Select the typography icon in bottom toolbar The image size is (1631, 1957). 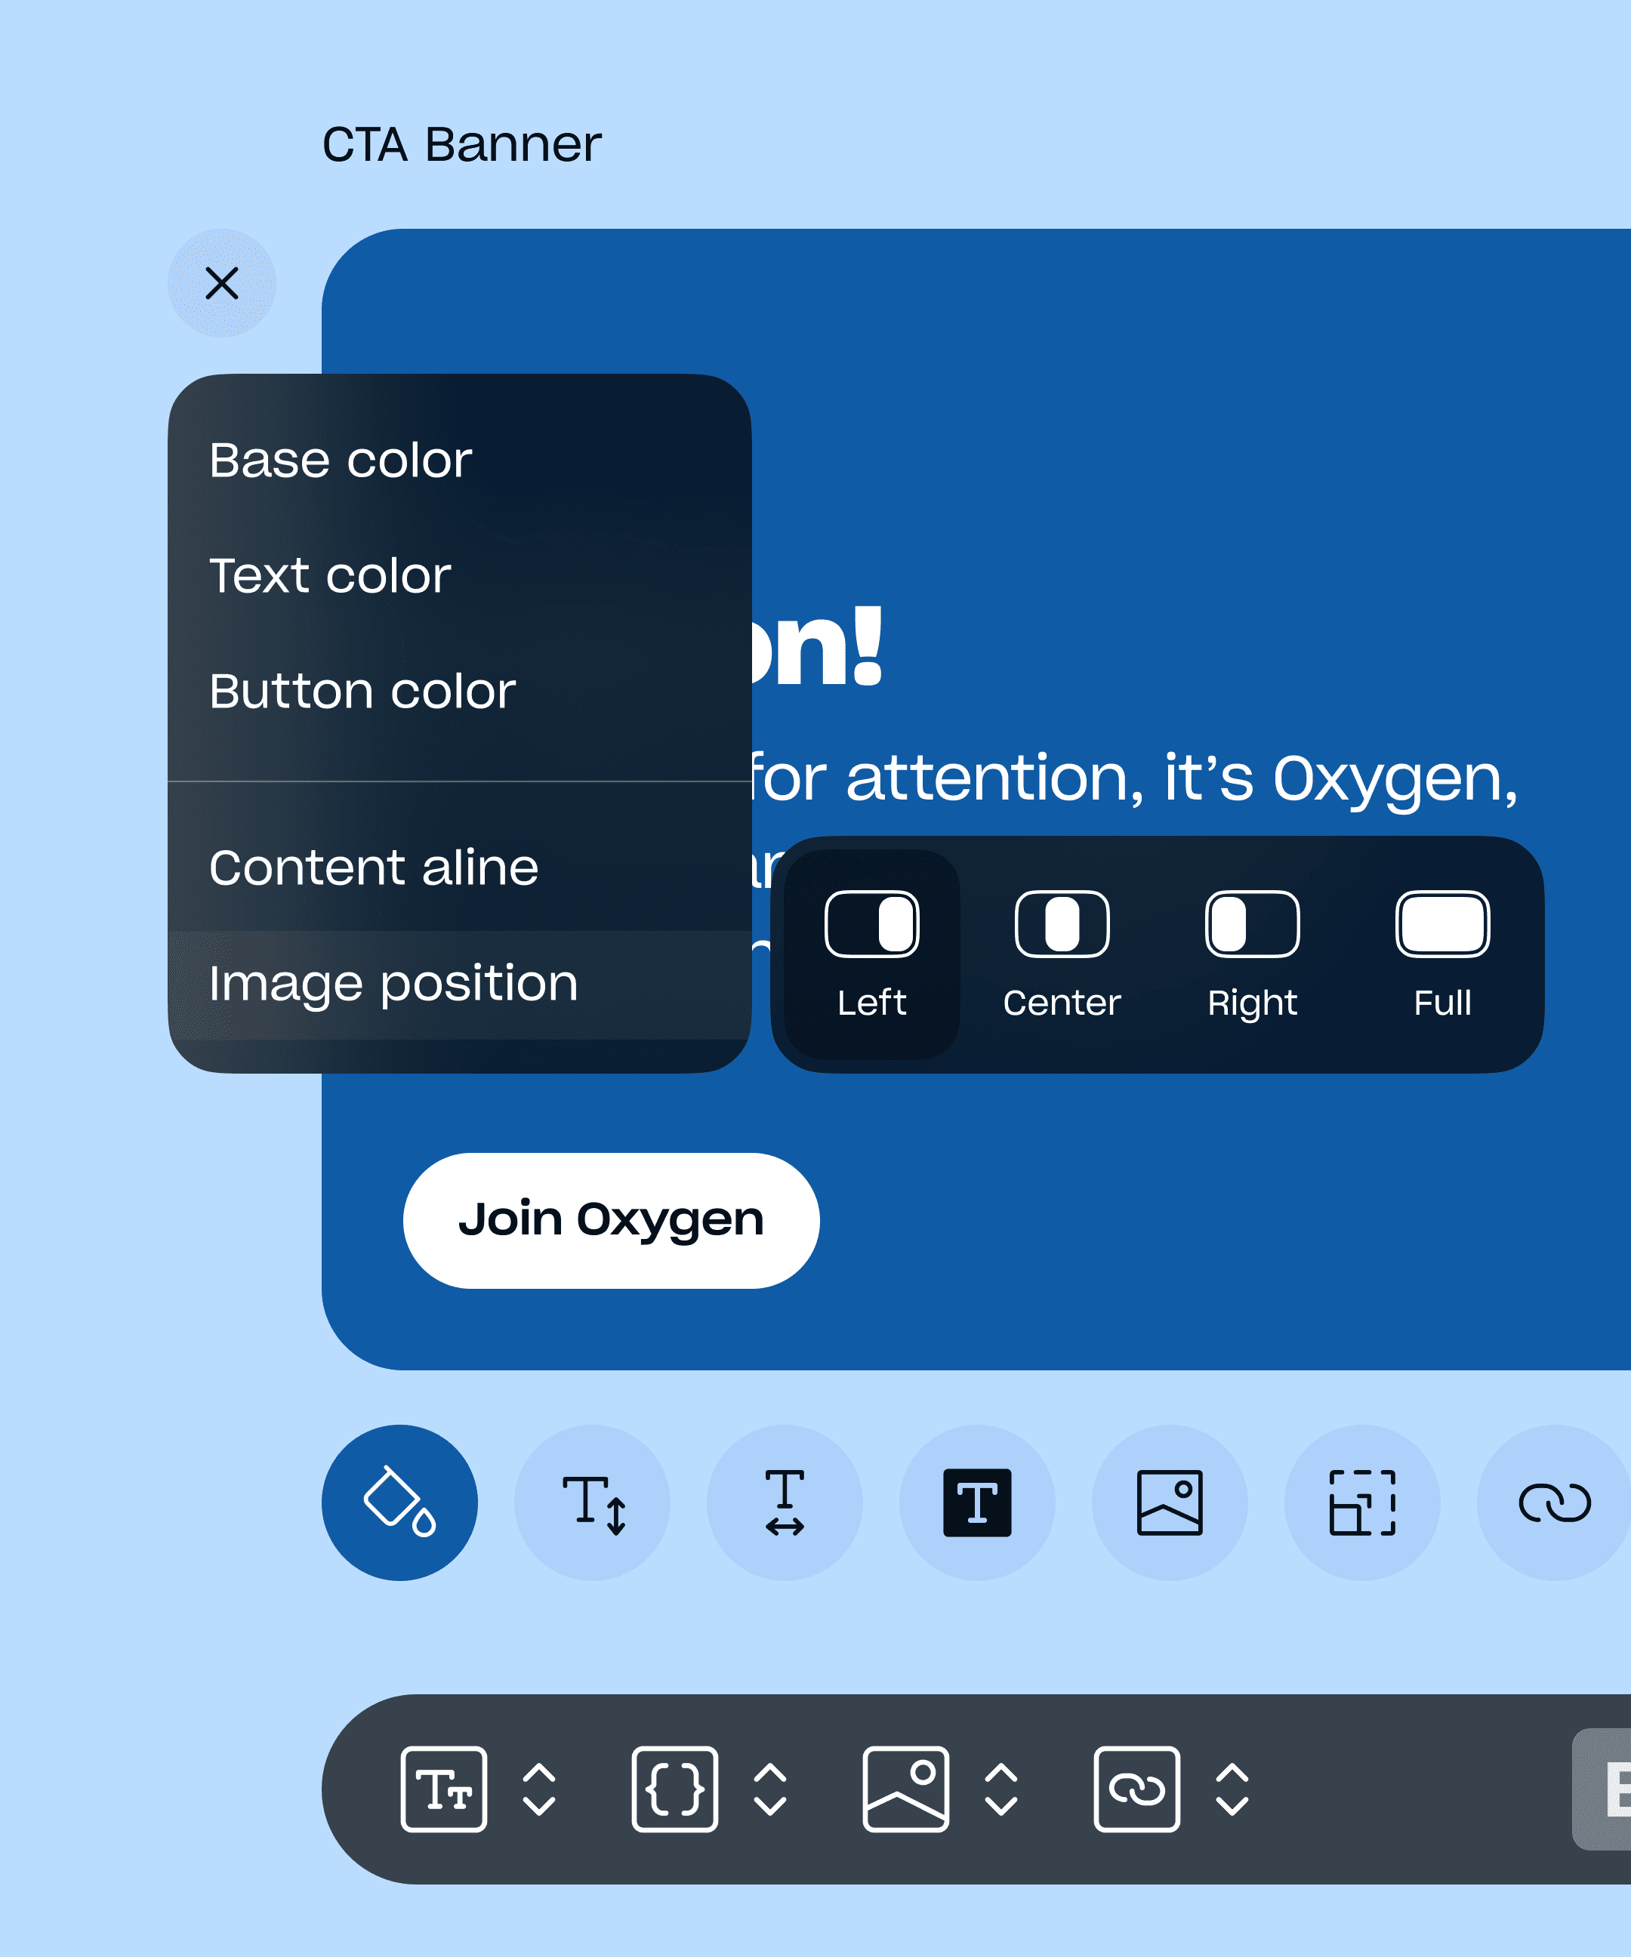pyautogui.click(x=446, y=1790)
